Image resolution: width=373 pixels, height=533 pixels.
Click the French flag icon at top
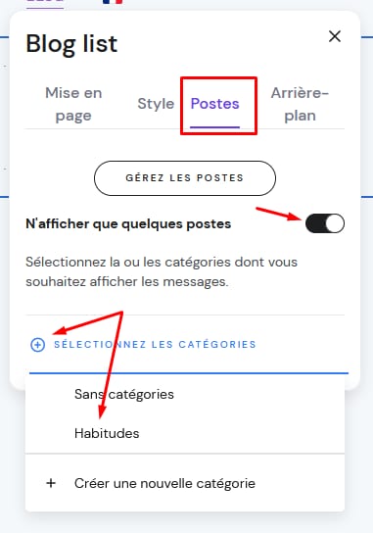[x=113, y=2]
